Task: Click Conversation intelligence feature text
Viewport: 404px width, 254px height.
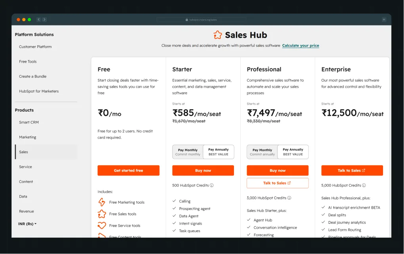Action: (x=275, y=227)
